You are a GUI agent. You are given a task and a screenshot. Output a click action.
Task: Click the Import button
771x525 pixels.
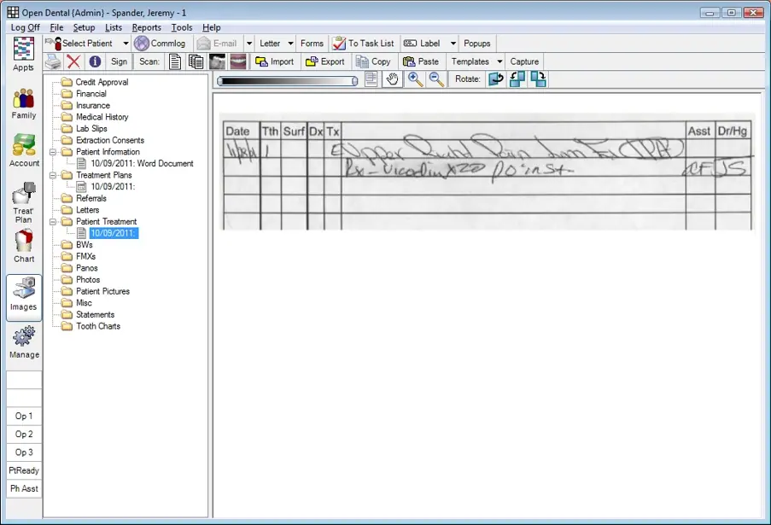tap(274, 61)
